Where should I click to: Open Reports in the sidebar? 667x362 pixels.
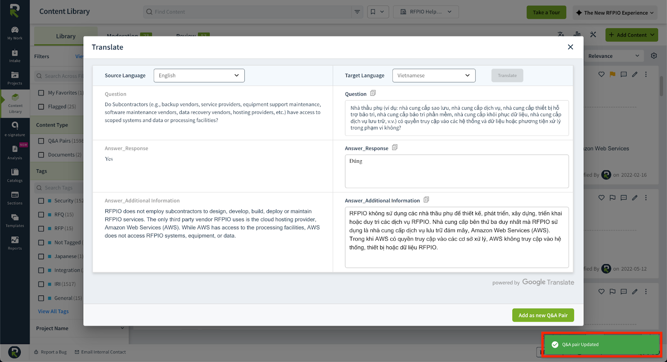tap(15, 243)
